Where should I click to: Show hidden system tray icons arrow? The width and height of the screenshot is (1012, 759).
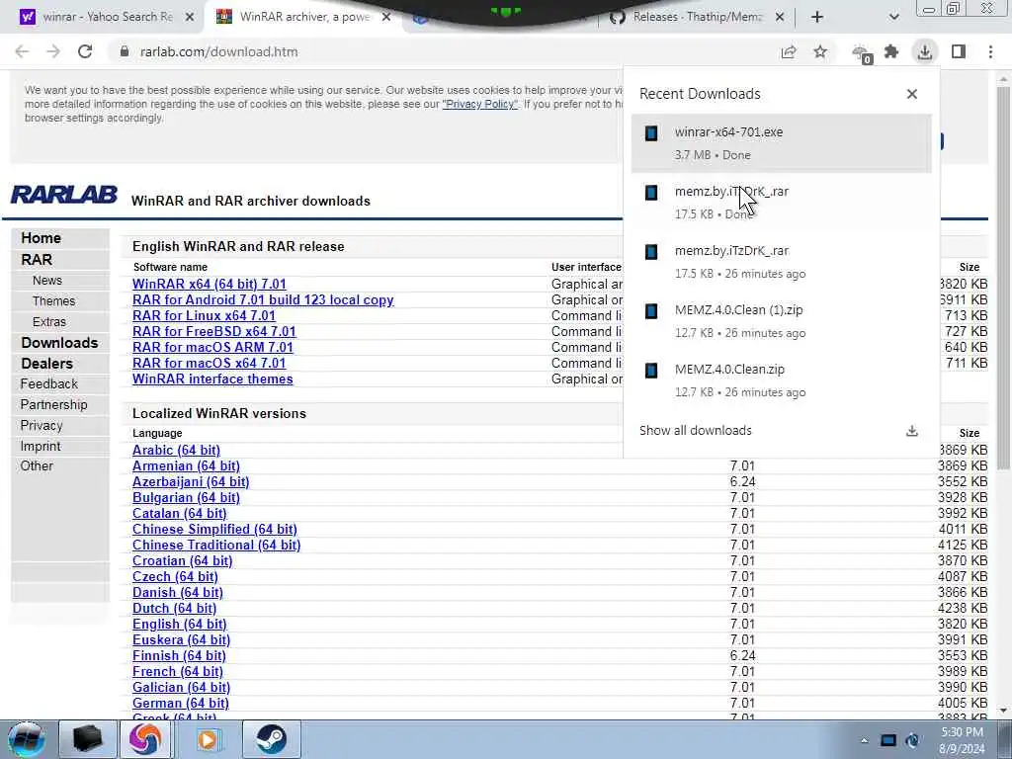click(864, 740)
